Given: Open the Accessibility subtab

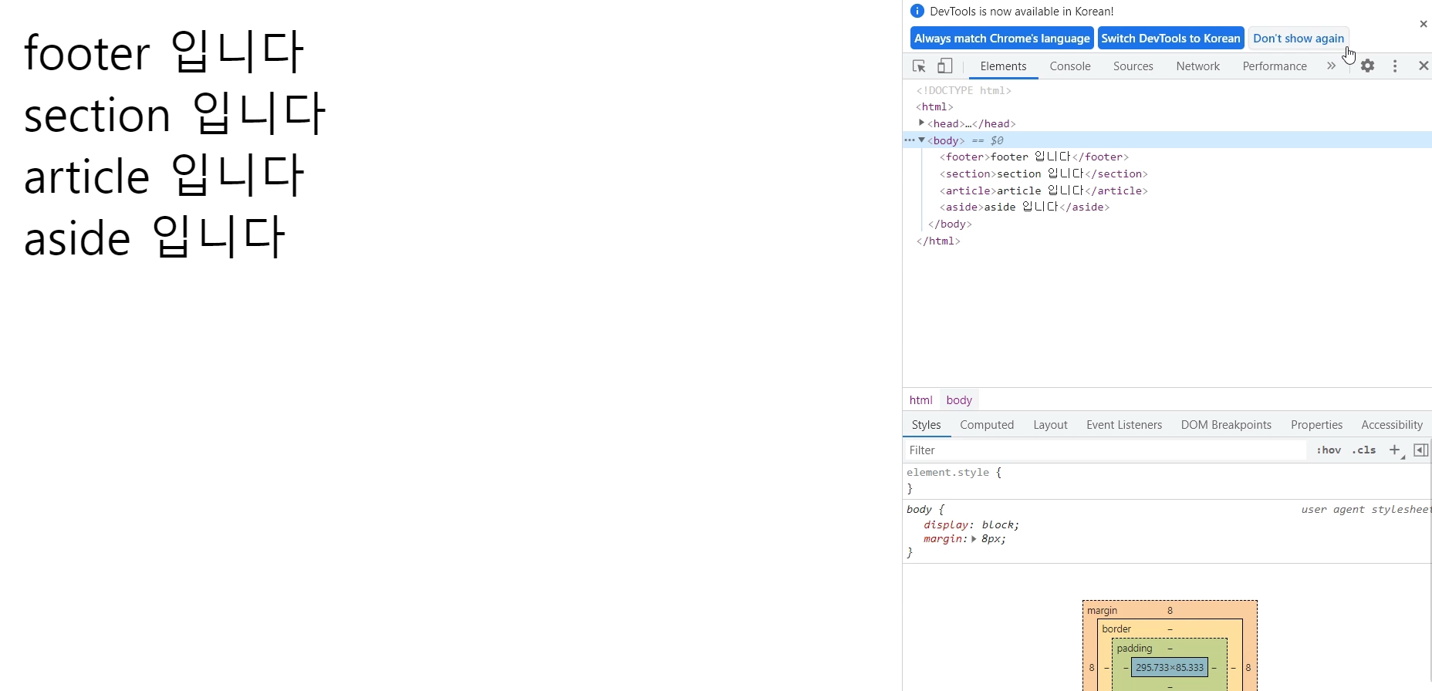Looking at the screenshot, I should click(1392, 425).
